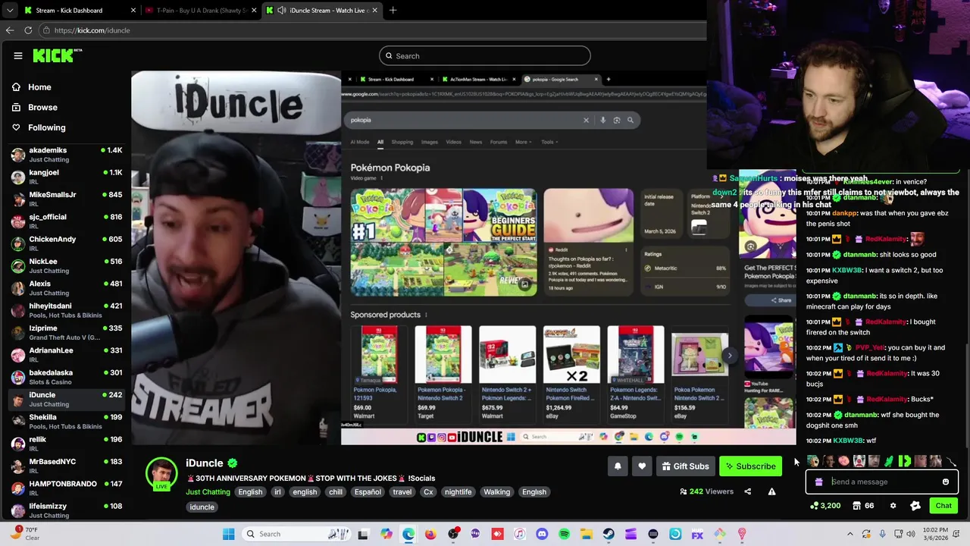
Task: Click the 'Español' stream tag
Action: [368, 492]
